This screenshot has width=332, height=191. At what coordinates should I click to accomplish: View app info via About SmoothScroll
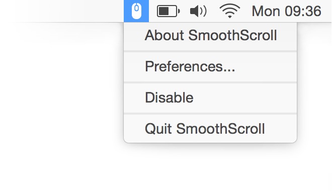[x=210, y=35]
